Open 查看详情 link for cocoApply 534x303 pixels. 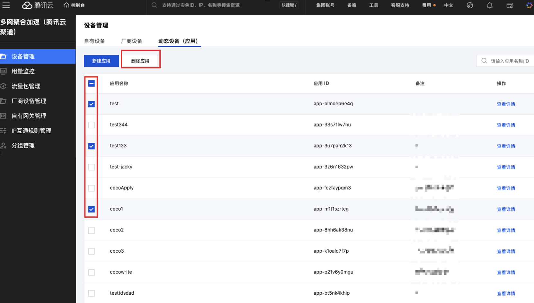(x=506, y=188)
